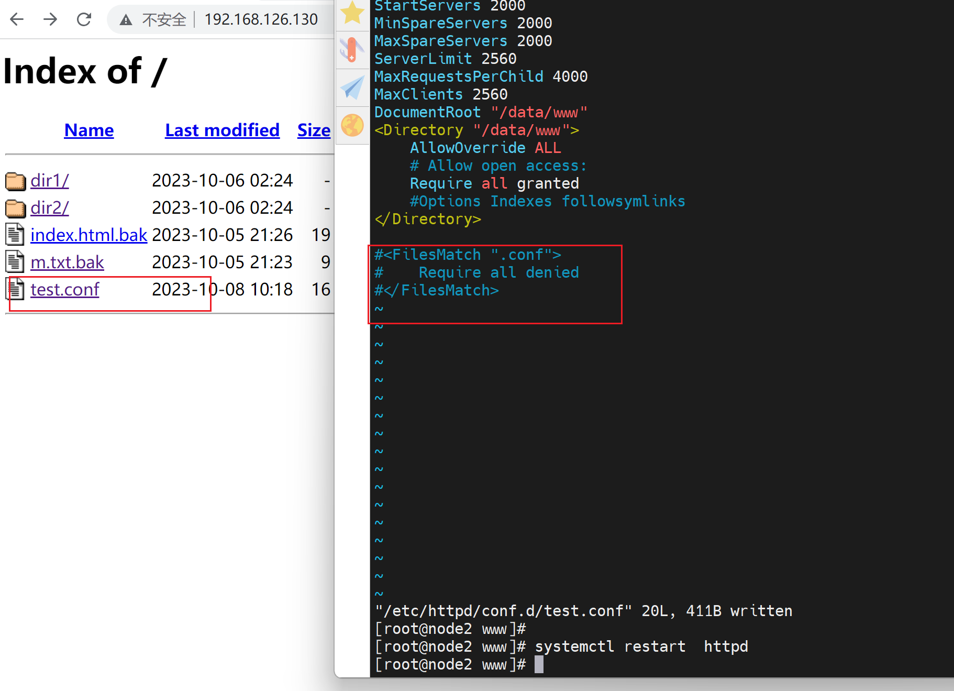
Task: Open the test.conf file link
Action: coord(64,289)
